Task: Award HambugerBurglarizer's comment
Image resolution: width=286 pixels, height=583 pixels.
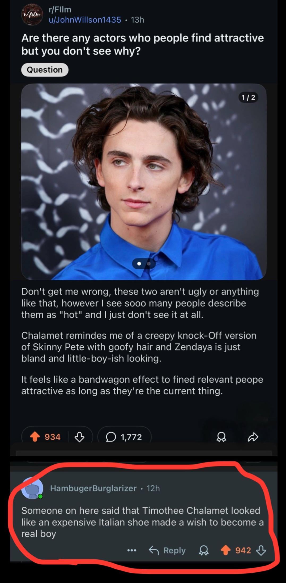Action: pos(204,551)
